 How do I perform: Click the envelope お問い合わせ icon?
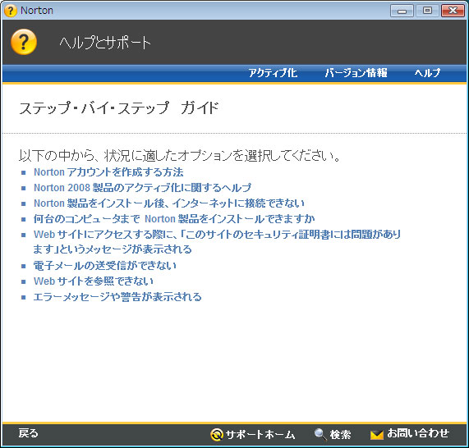(x=376, y=435)
